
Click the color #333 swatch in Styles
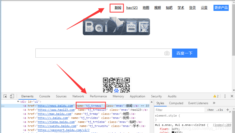(173, 132)
